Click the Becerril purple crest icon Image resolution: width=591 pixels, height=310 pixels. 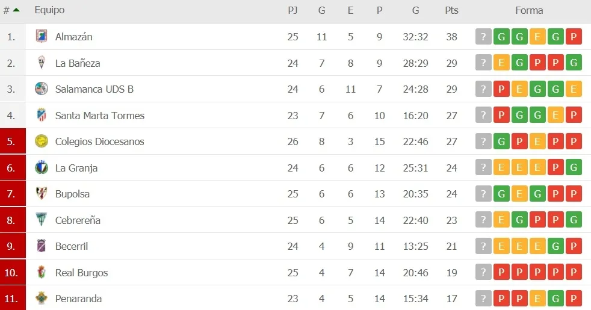[41, 246]
